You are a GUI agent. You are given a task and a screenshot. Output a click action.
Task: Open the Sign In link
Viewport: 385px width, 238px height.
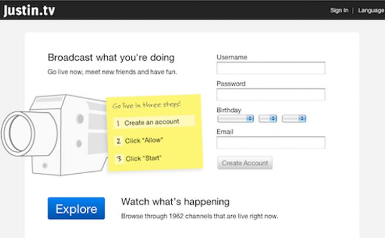point(339,10)
